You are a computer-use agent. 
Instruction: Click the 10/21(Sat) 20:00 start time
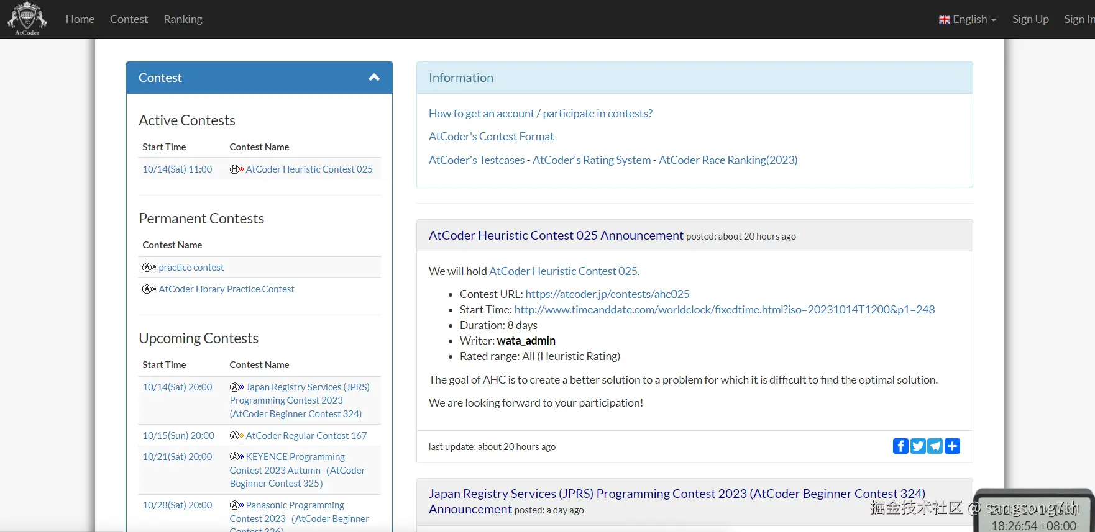click(x=177, y=456)
